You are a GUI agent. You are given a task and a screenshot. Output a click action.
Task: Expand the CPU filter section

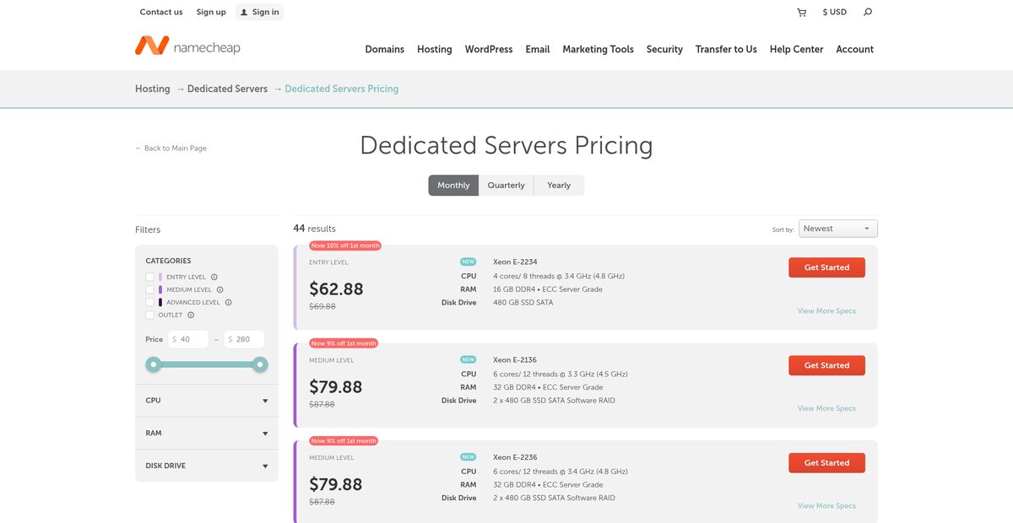[207, 401]
